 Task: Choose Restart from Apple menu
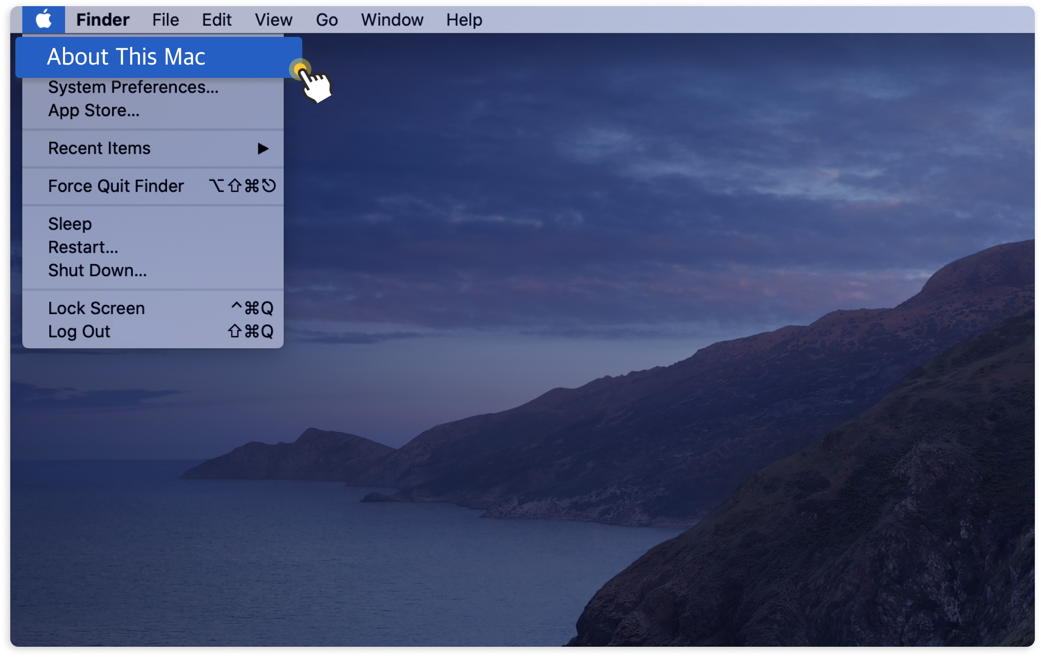(153, 247)
